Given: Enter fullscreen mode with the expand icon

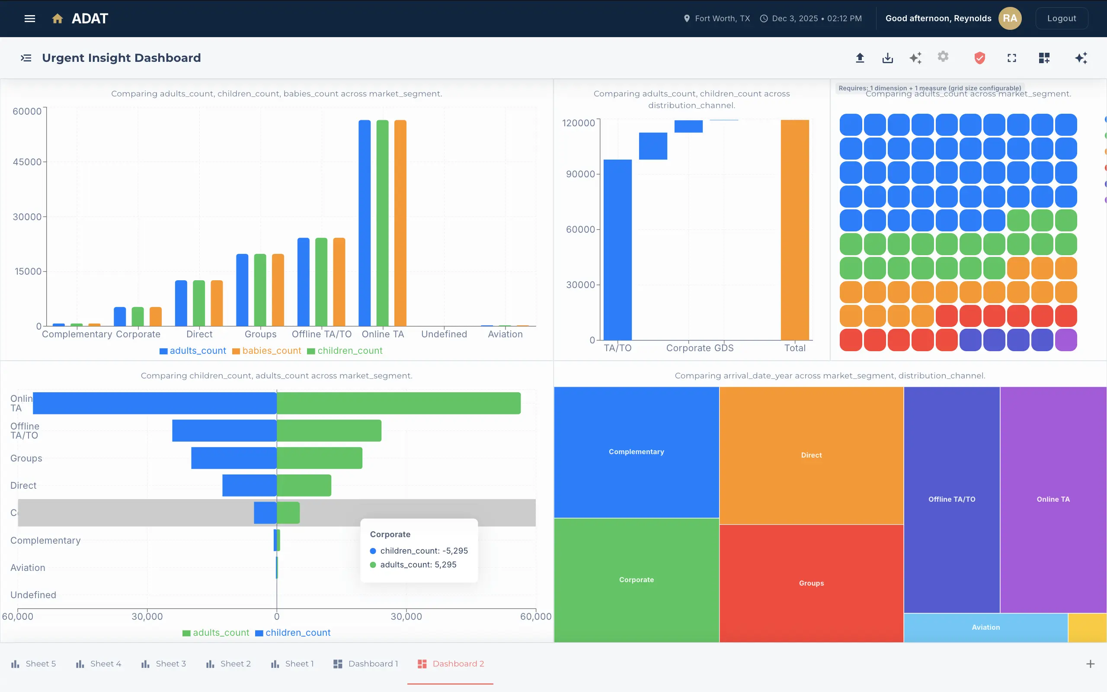Looking at the screenshot, I should 1011,58.
